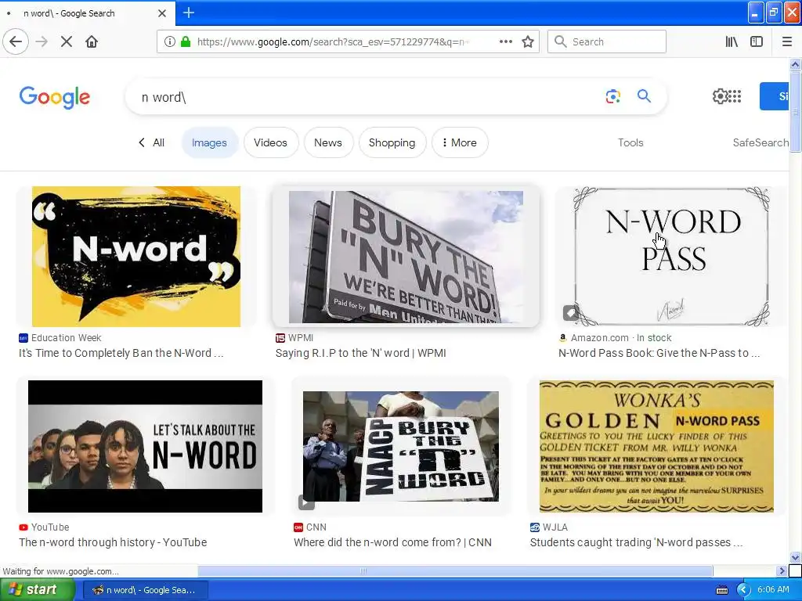Go back using the browser back arrow
The height and width of the screenshot is (601, 802).
pos(16,41)
